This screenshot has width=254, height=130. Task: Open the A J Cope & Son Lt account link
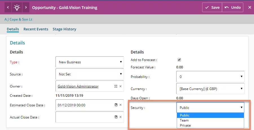[18, 19]
